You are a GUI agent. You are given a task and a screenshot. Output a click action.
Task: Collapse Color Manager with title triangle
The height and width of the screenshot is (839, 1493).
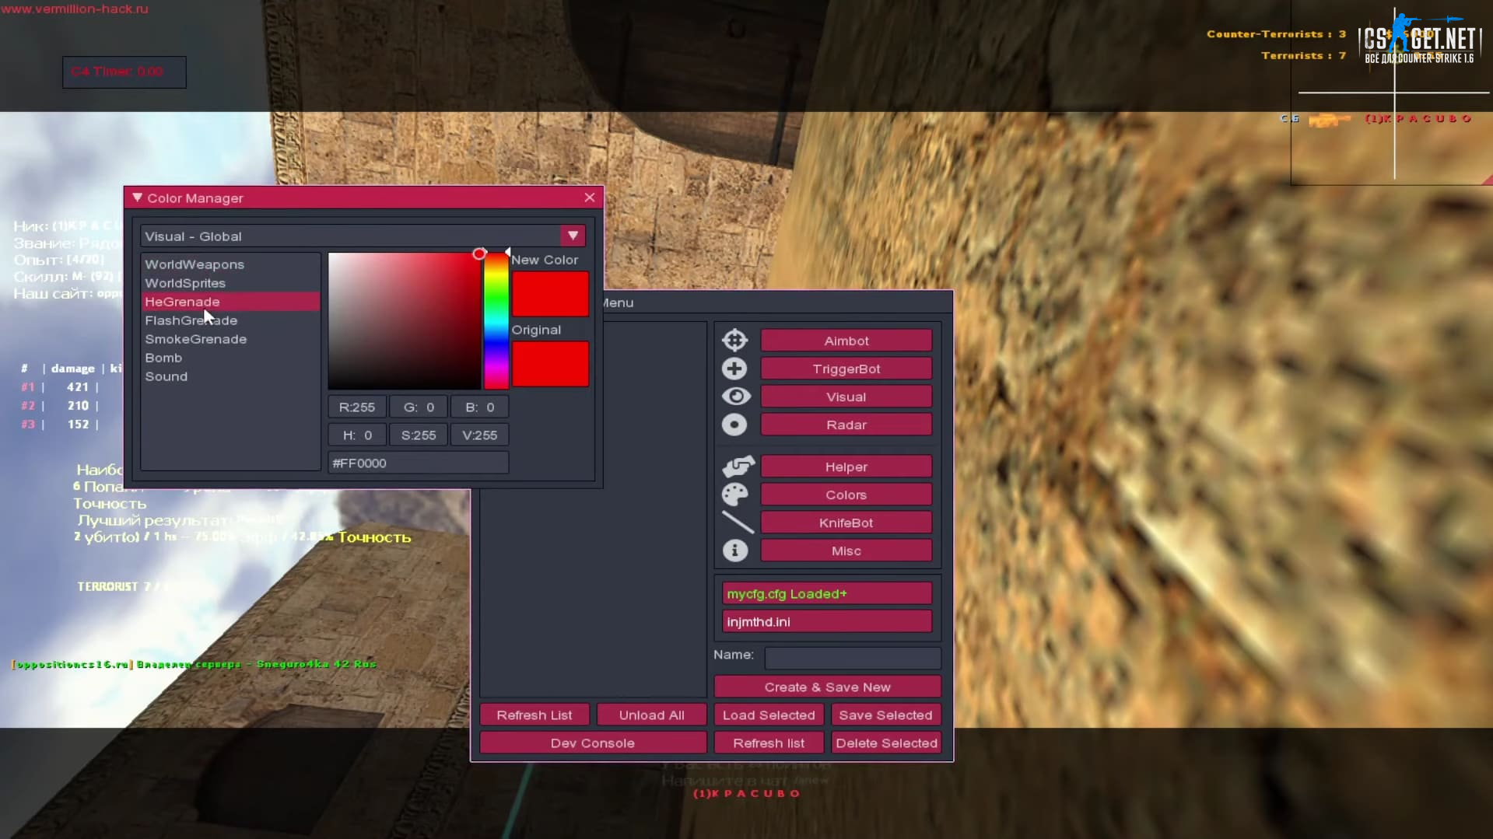coord(137,198)
